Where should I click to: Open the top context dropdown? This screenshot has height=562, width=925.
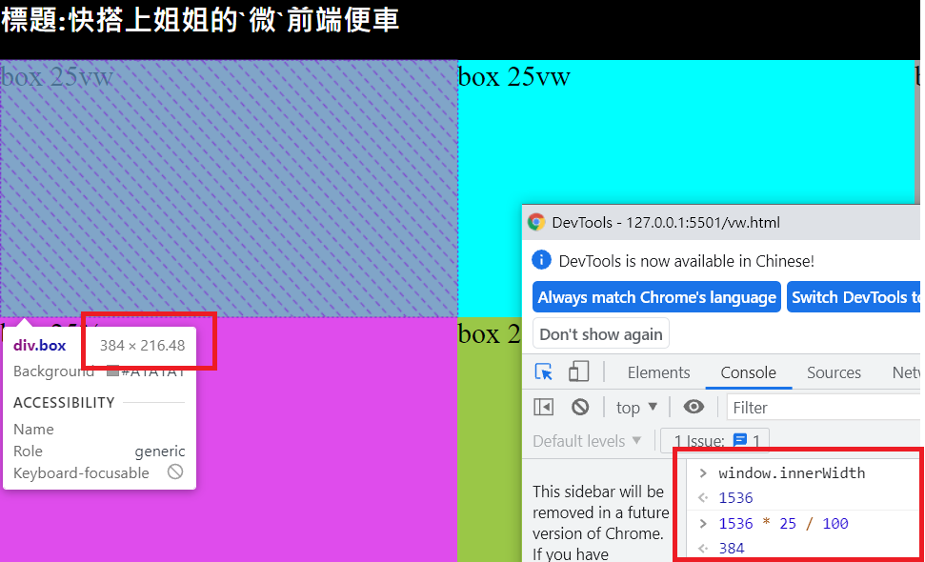click(636, 408)
